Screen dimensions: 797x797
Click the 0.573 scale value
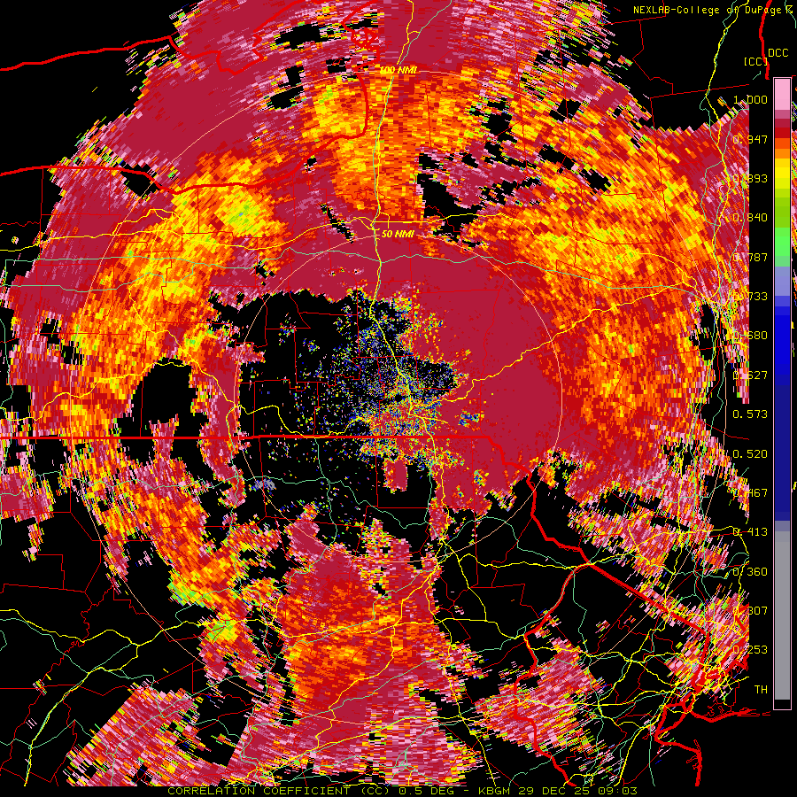750,414
